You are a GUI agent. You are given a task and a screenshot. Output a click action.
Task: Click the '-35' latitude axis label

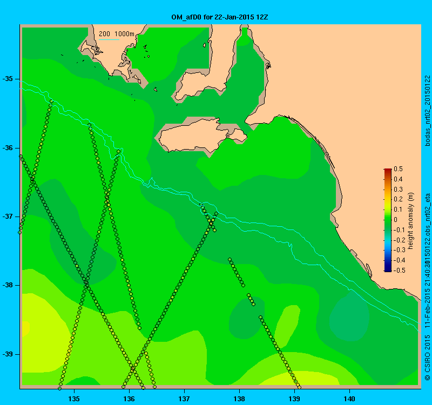pyautogui.click(x=8, y=79)
